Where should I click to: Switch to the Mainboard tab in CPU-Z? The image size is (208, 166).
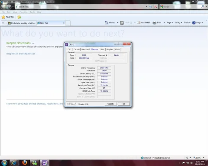[85, 49]
